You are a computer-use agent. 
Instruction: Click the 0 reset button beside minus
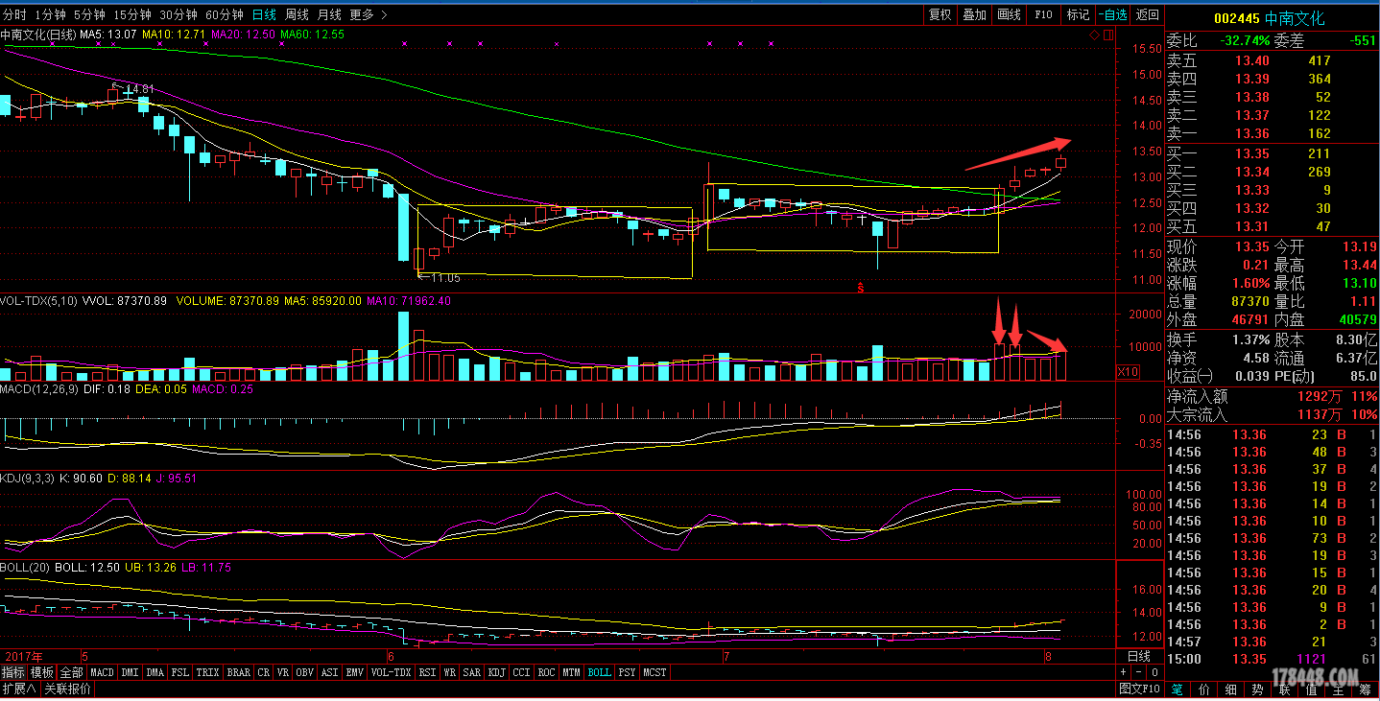coord(1154,672)
